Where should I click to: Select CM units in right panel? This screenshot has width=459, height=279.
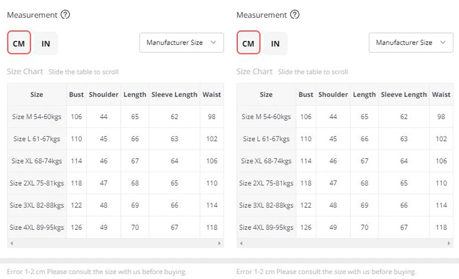pos(248,43)
